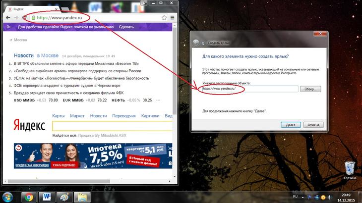Screen dimensions: 362x203
Task: Open a new Chrome tab
Action: [65, 9]
